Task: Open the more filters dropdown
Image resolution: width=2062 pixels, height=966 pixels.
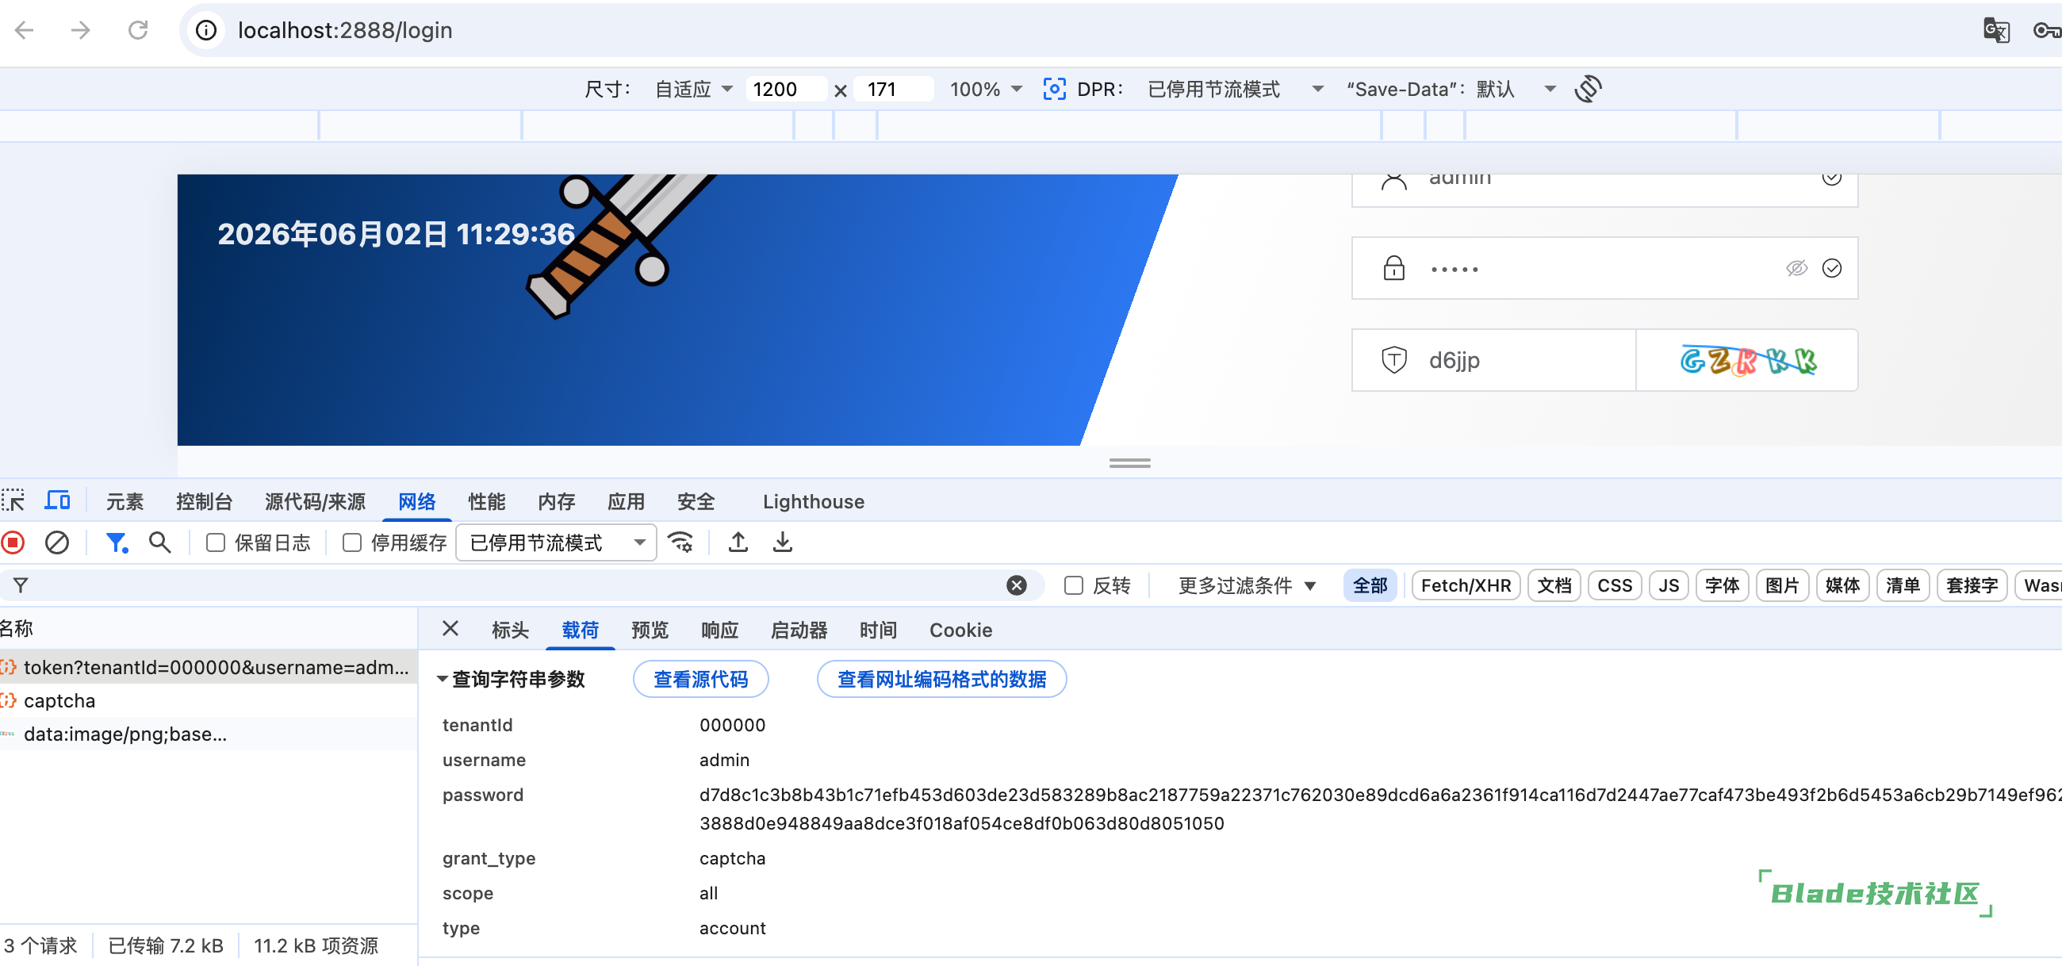Action: point(1247,586)
